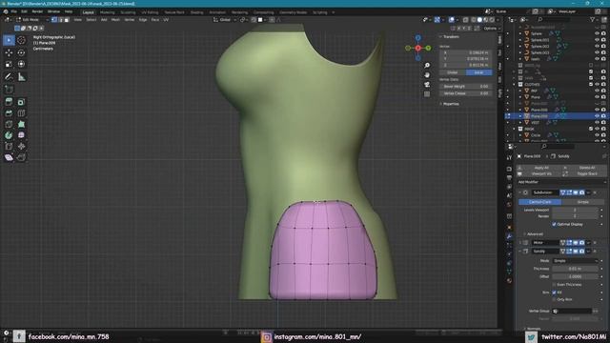Open the Global transform orientation dropdown
This screenshot has width=610, height=343.
tap(225, 19)
